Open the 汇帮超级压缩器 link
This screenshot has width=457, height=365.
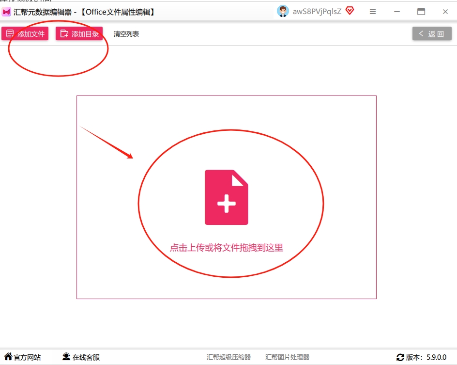(x=229, y=357)
